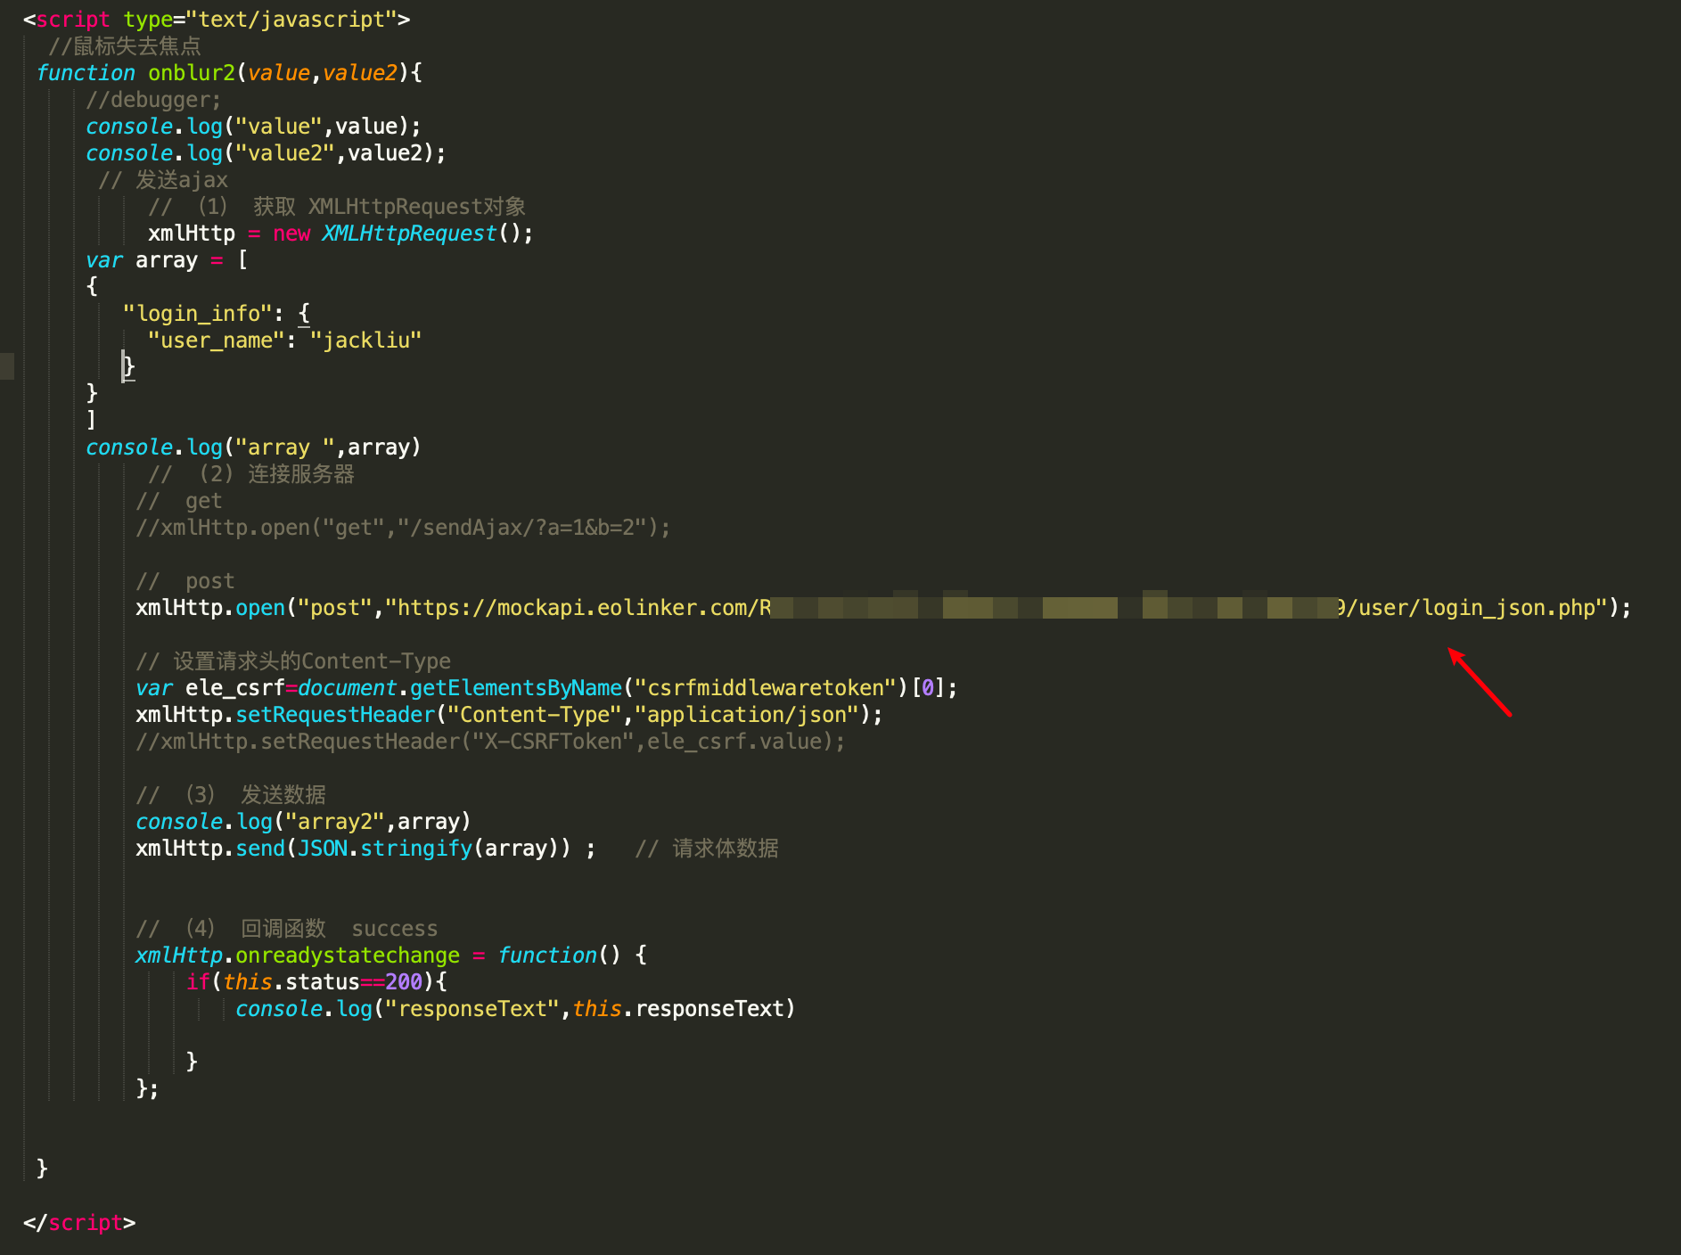The image size is (1681, 1255).
Task: Click the "login_info" key
Action: pyautogui.click(x=197, y=313)
